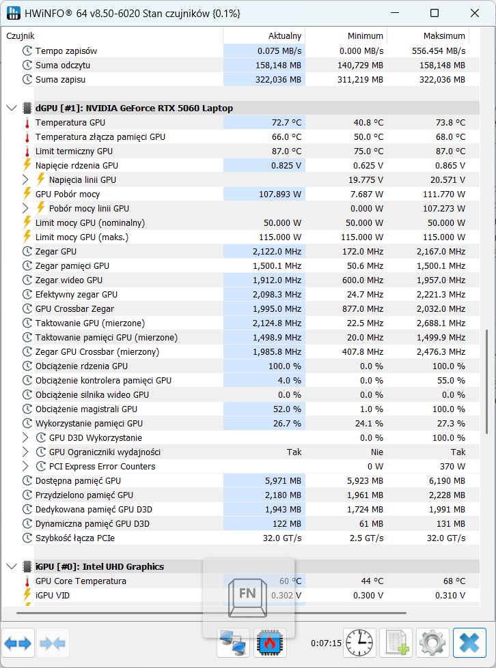Screen dimensions: 496x668
Task: Select the Dedykowana pamięć GPU D3D row
Action: pos(250,509)
